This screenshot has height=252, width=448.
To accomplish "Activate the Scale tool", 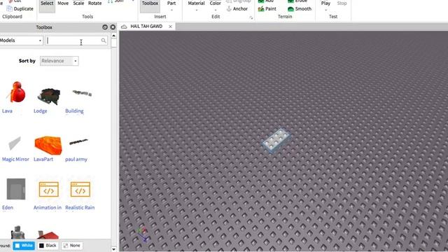I will 78,3.
